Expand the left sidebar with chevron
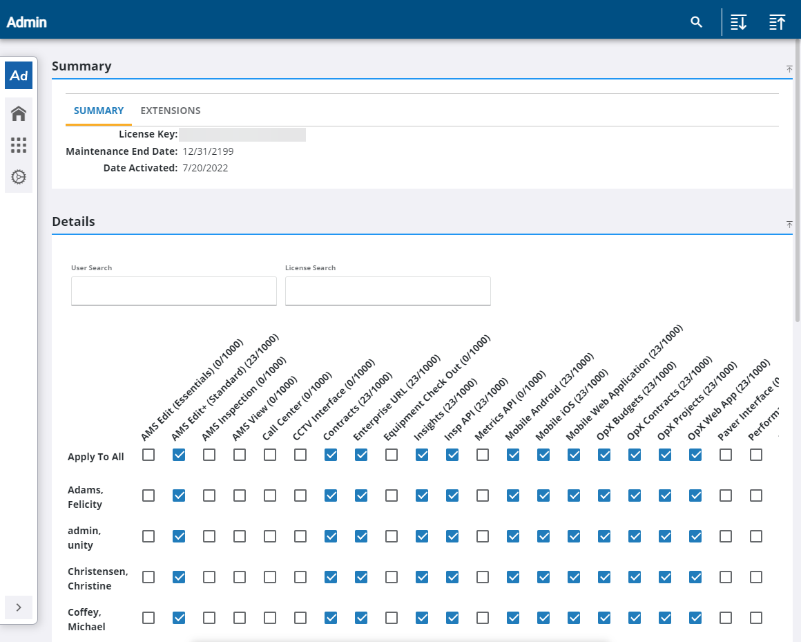The height and width of the screenshot is (642, 801). pyautogui.click(x=19, y=607)
